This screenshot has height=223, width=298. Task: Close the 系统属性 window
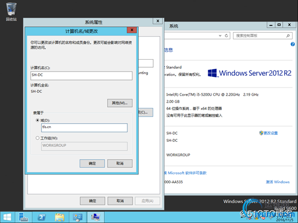point(158,21)
